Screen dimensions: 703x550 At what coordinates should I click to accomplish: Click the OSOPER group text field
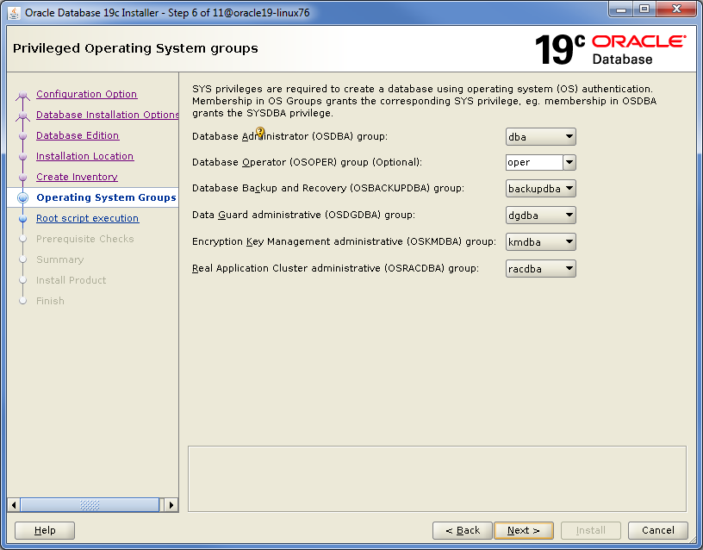click(x=534, y=162)
